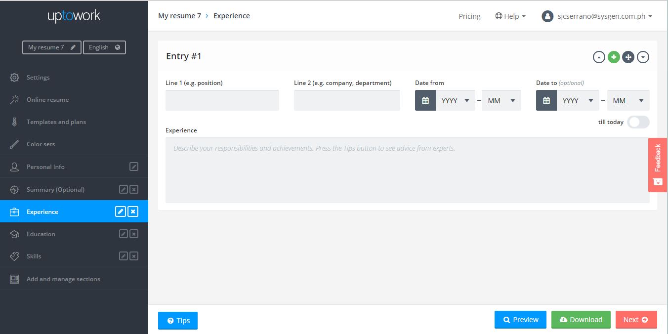Image resolution: width=668 pixels, height=334 pixels.
Task: Click the Date to calendar icon
Action: (x=546, y=100)
